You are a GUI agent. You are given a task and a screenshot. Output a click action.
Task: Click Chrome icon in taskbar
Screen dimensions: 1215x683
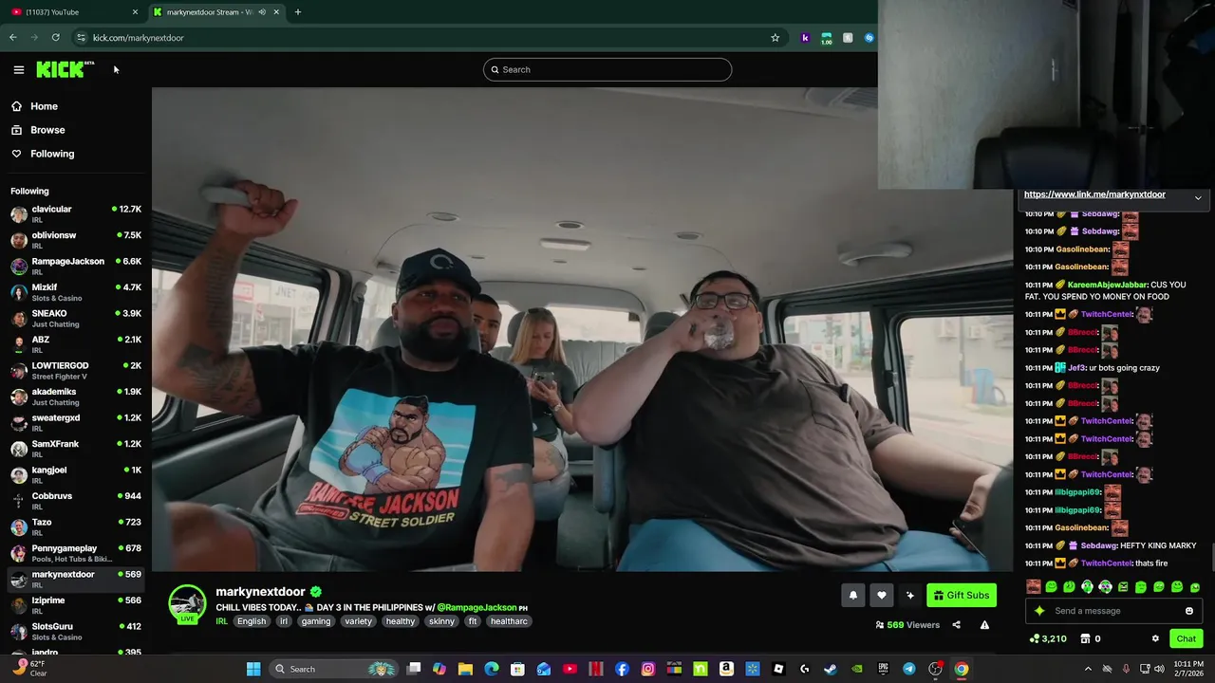pos(962,669)
